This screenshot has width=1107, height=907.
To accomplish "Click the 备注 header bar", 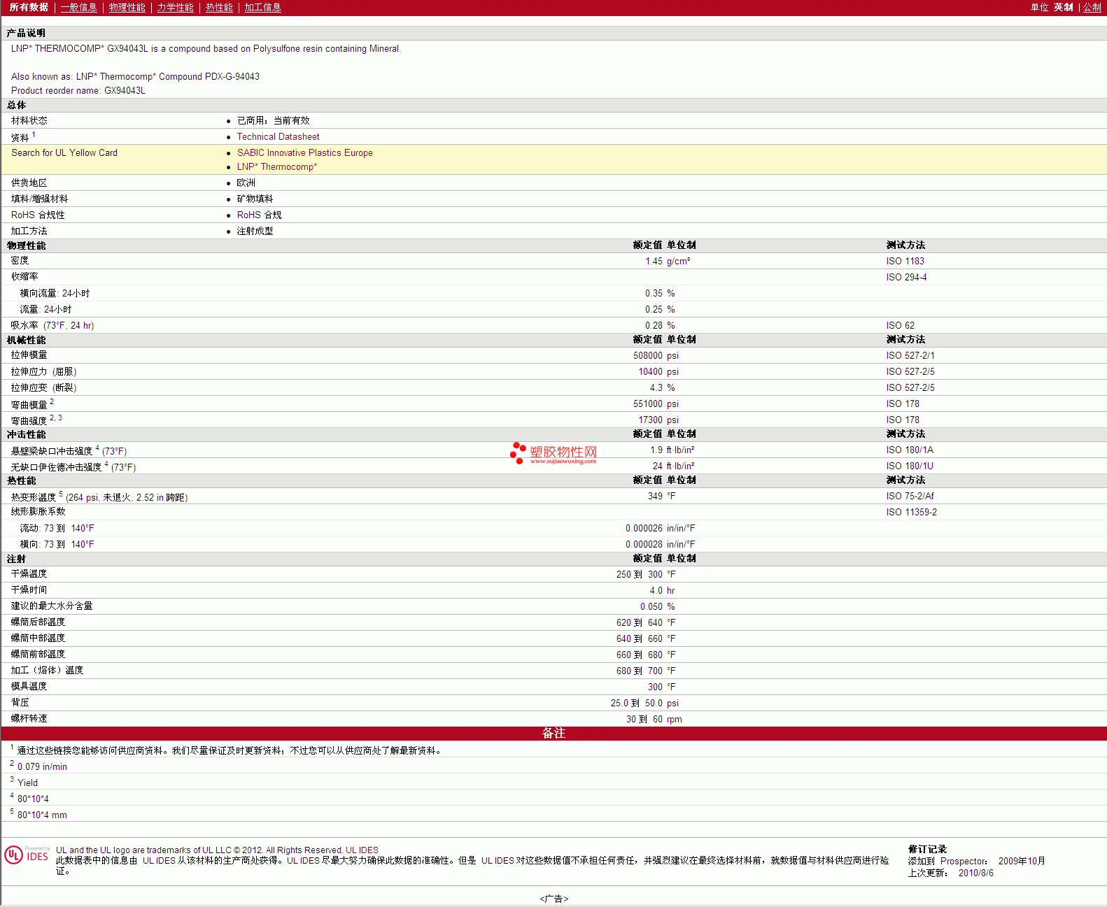I will click(553, 734).
